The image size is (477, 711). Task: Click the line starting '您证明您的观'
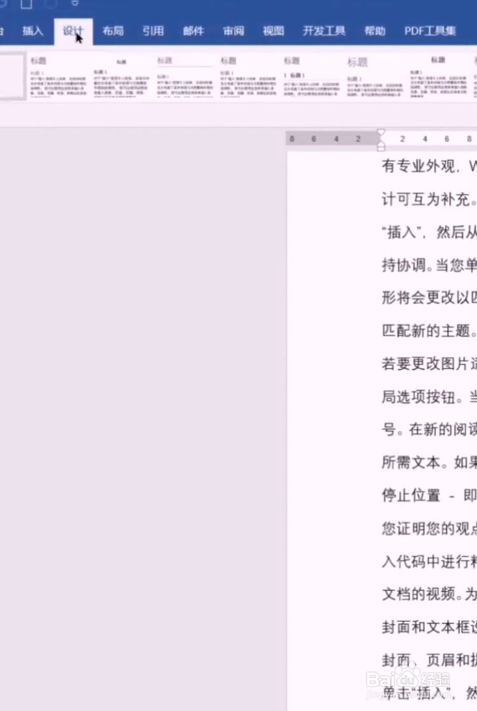(429, 528)
